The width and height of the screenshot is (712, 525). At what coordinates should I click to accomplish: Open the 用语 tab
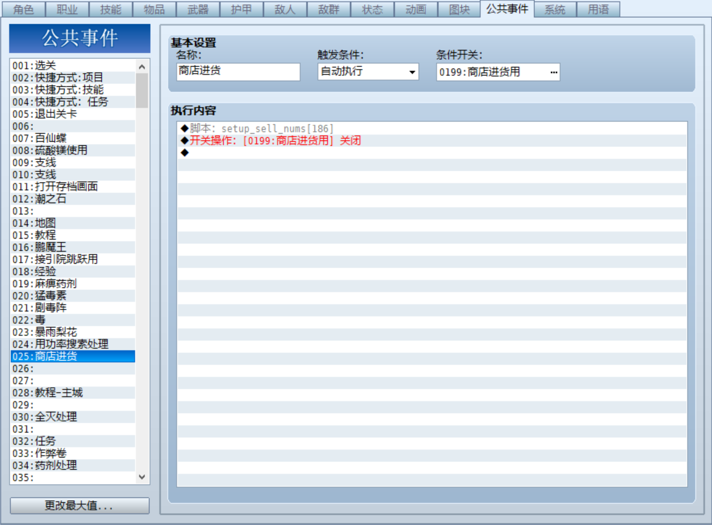598,9
